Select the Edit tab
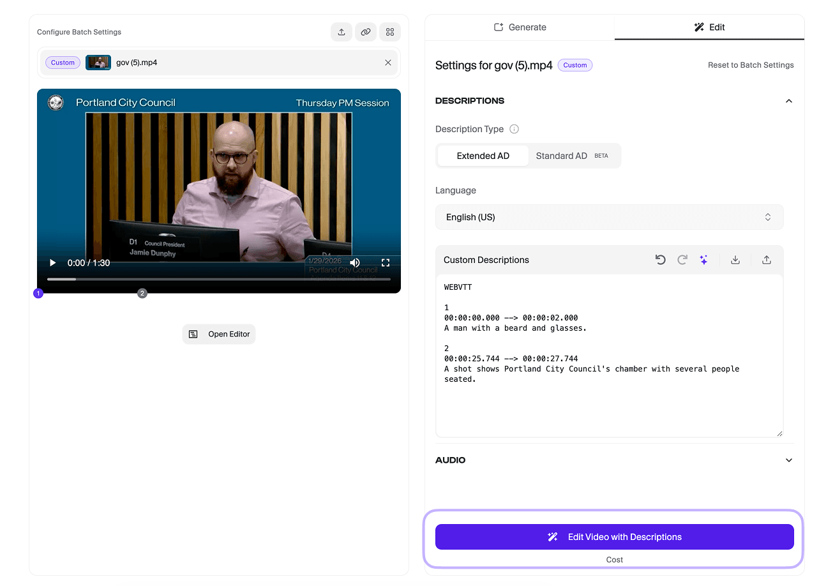Screen dimensions: 819x586 [709, 27]
